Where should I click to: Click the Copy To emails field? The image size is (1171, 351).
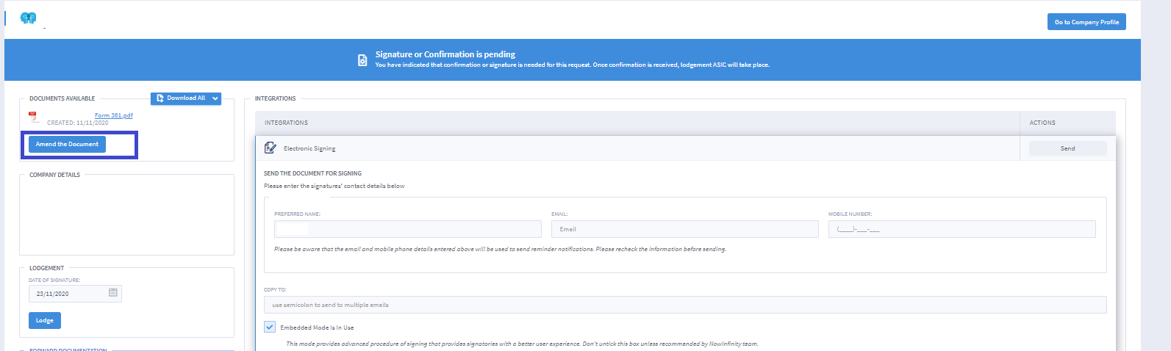(x=684, y=305)
